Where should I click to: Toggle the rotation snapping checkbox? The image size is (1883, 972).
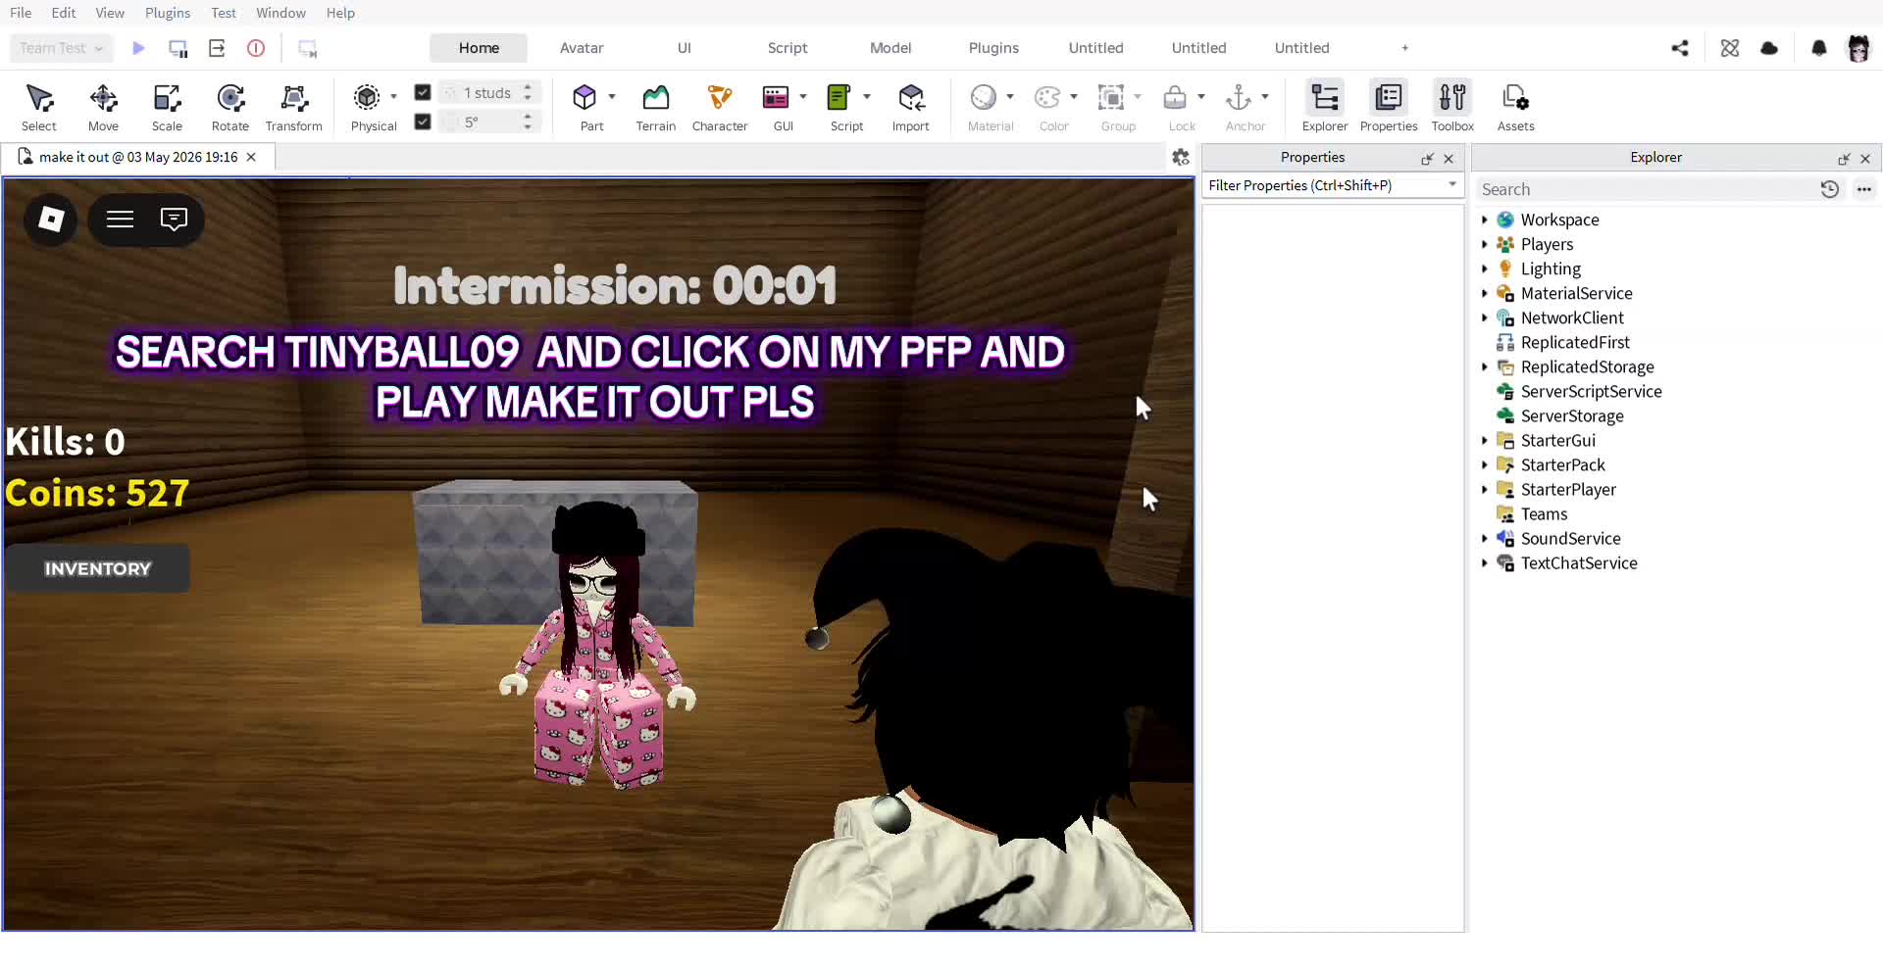click(423, 121)
